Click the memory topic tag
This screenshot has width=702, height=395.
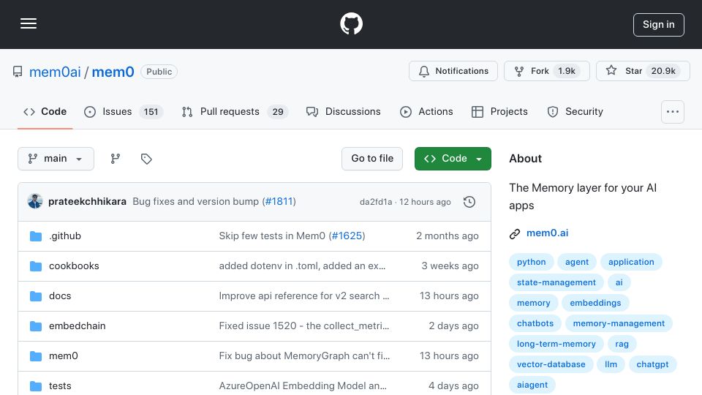pyautogui.click(x=533, y=303)
